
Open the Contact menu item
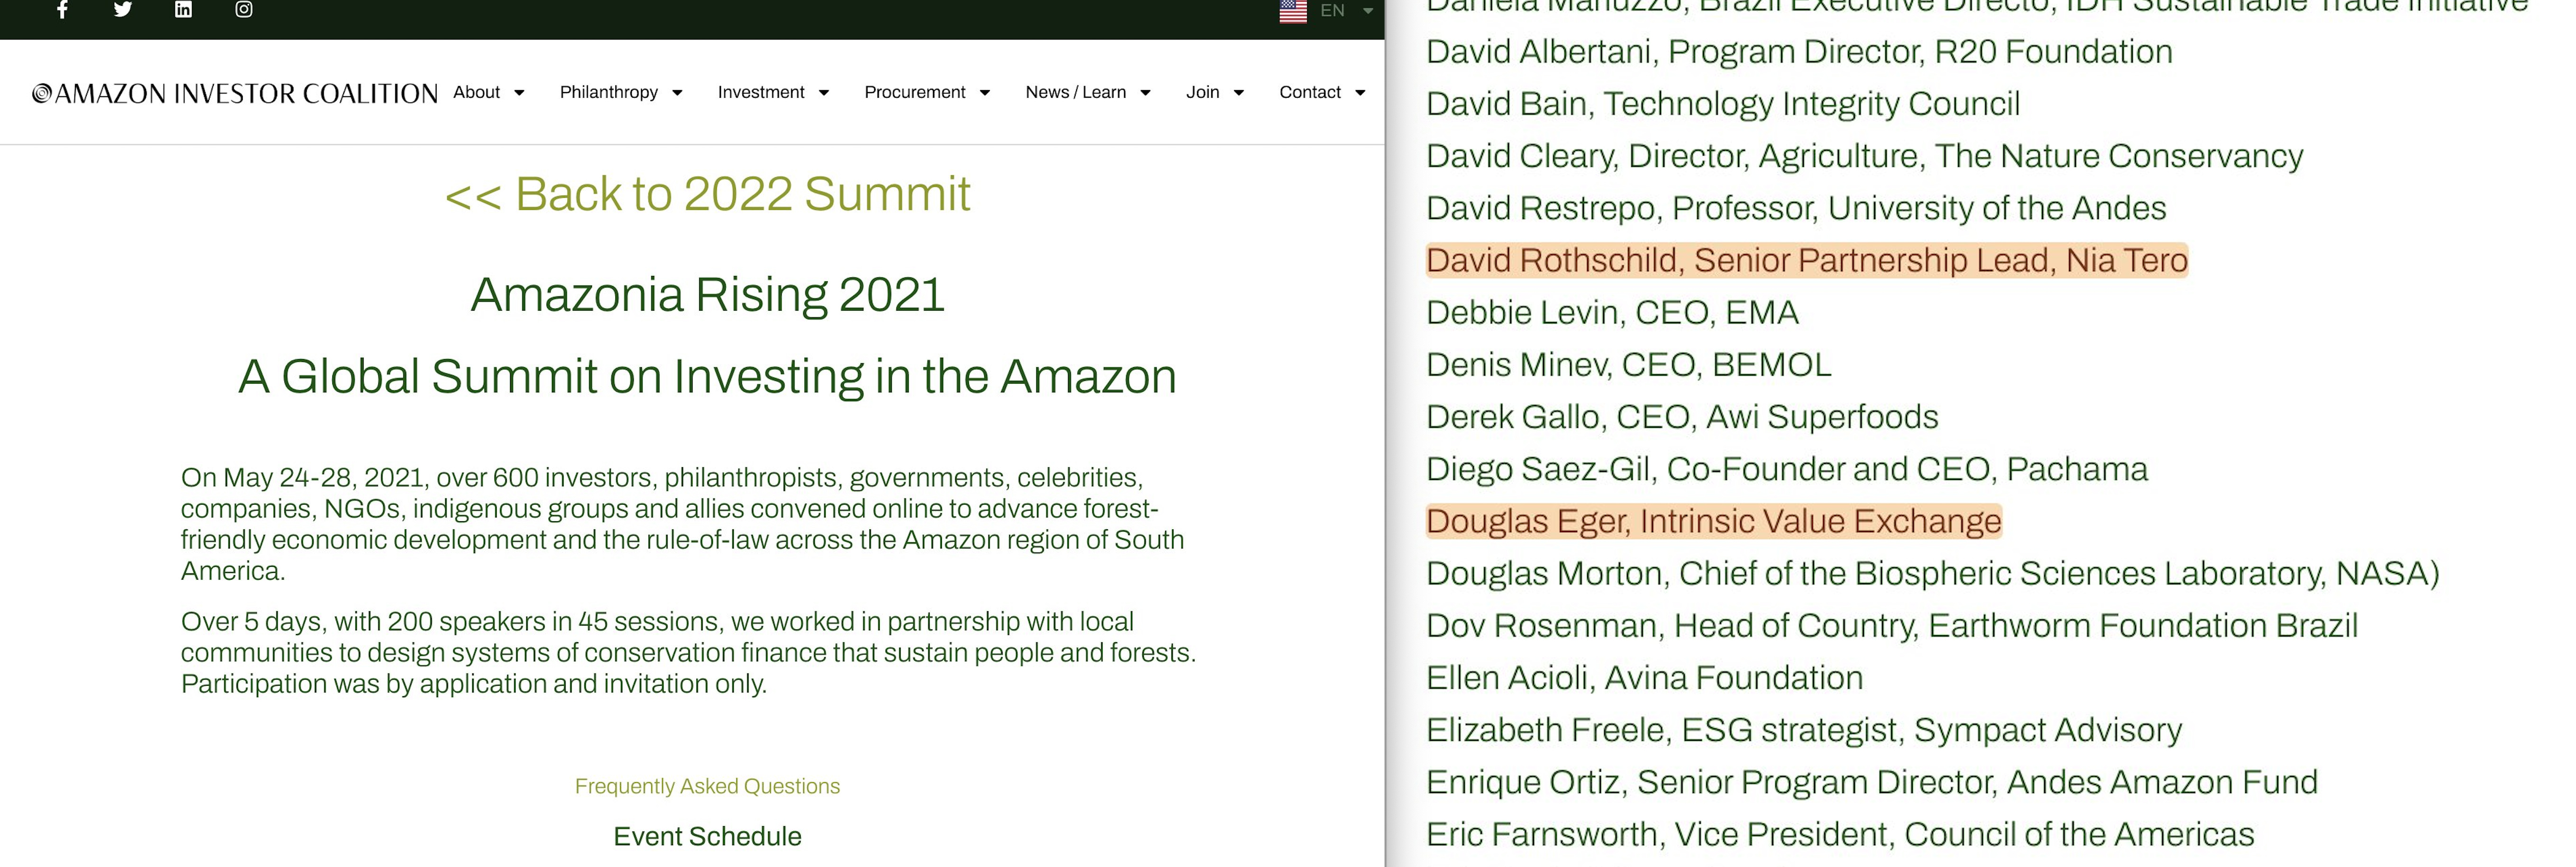[1310, 92]
